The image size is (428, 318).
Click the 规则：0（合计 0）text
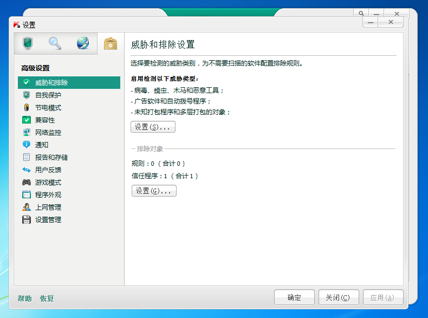[x=158, y=164]
